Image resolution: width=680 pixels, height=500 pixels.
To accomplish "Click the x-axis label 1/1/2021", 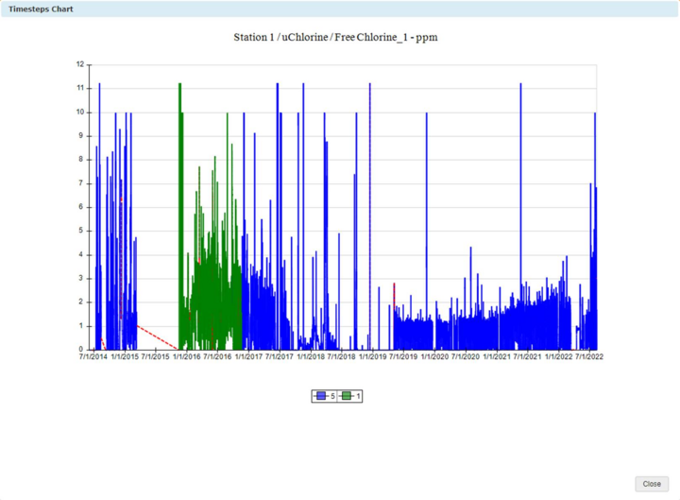I will click(x=497, y=356).
